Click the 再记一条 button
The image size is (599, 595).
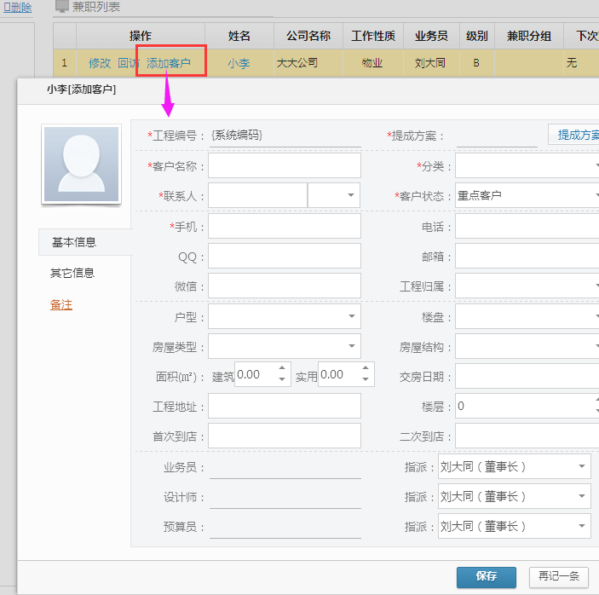[558, 576]
